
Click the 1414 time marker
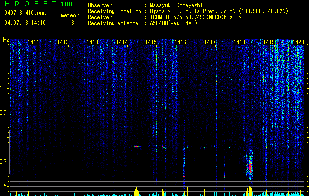(122, 42)
